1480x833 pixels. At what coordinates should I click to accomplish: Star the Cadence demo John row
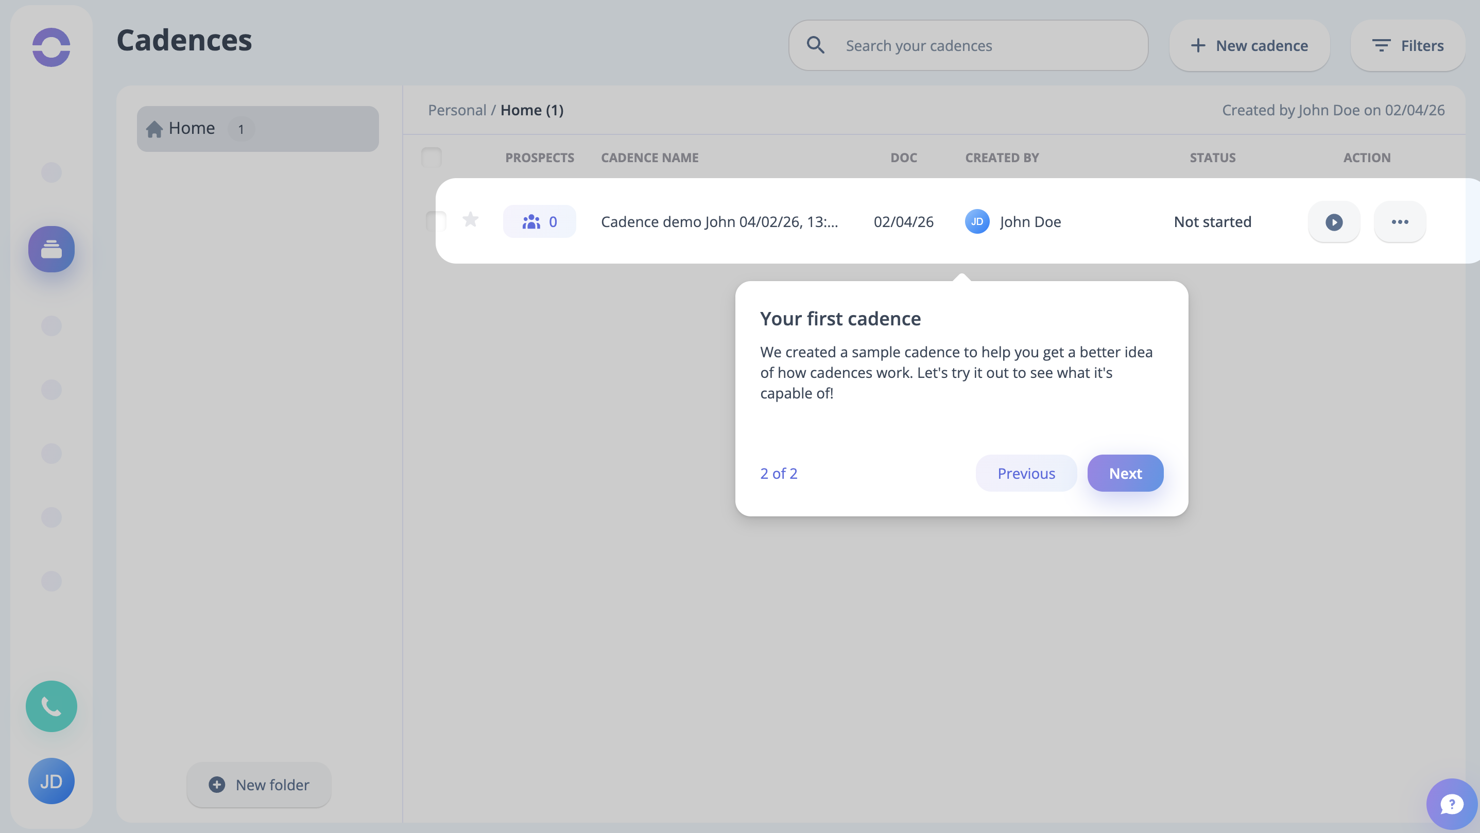[471, 219]
